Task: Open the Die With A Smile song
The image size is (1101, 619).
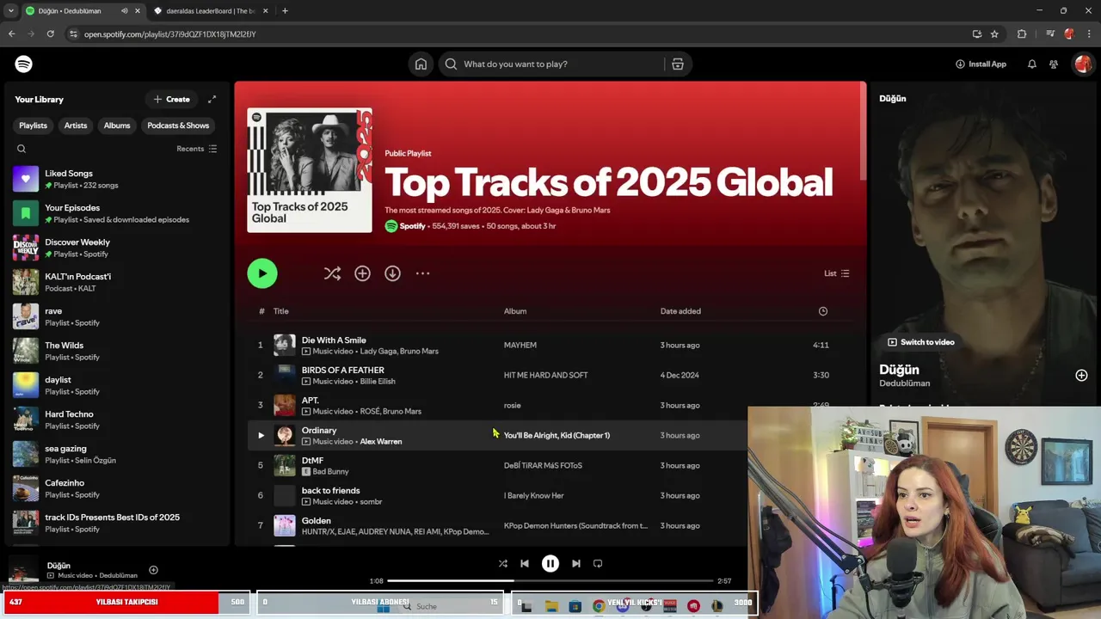Action: pyautogui.click(x=334, y=340)
